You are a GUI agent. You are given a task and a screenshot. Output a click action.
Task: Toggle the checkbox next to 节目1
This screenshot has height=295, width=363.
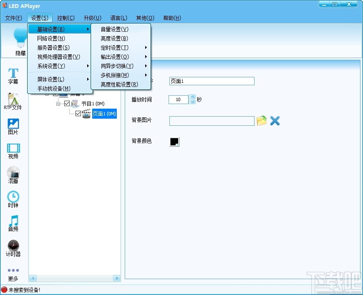click(67, 104)
